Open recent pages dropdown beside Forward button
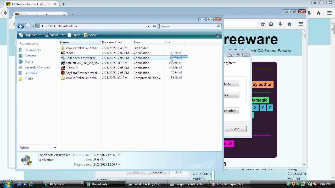 [x=33, y=26]
